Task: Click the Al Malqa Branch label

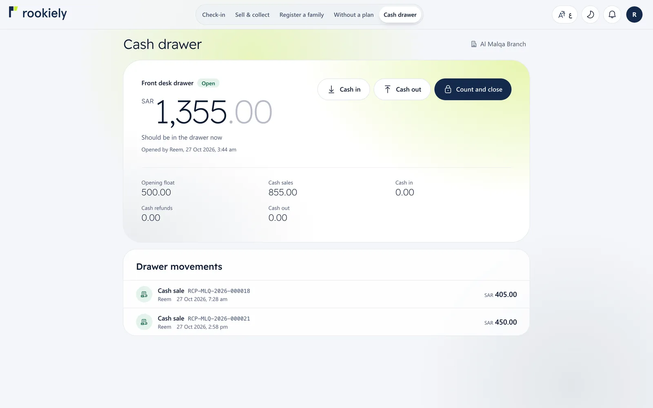Action: (x=503, y=44)
